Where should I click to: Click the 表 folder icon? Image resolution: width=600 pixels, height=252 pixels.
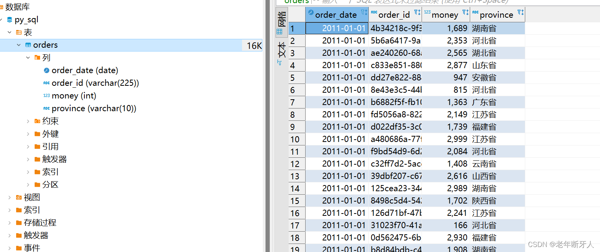pyautogui.click(x=18, y=33)
